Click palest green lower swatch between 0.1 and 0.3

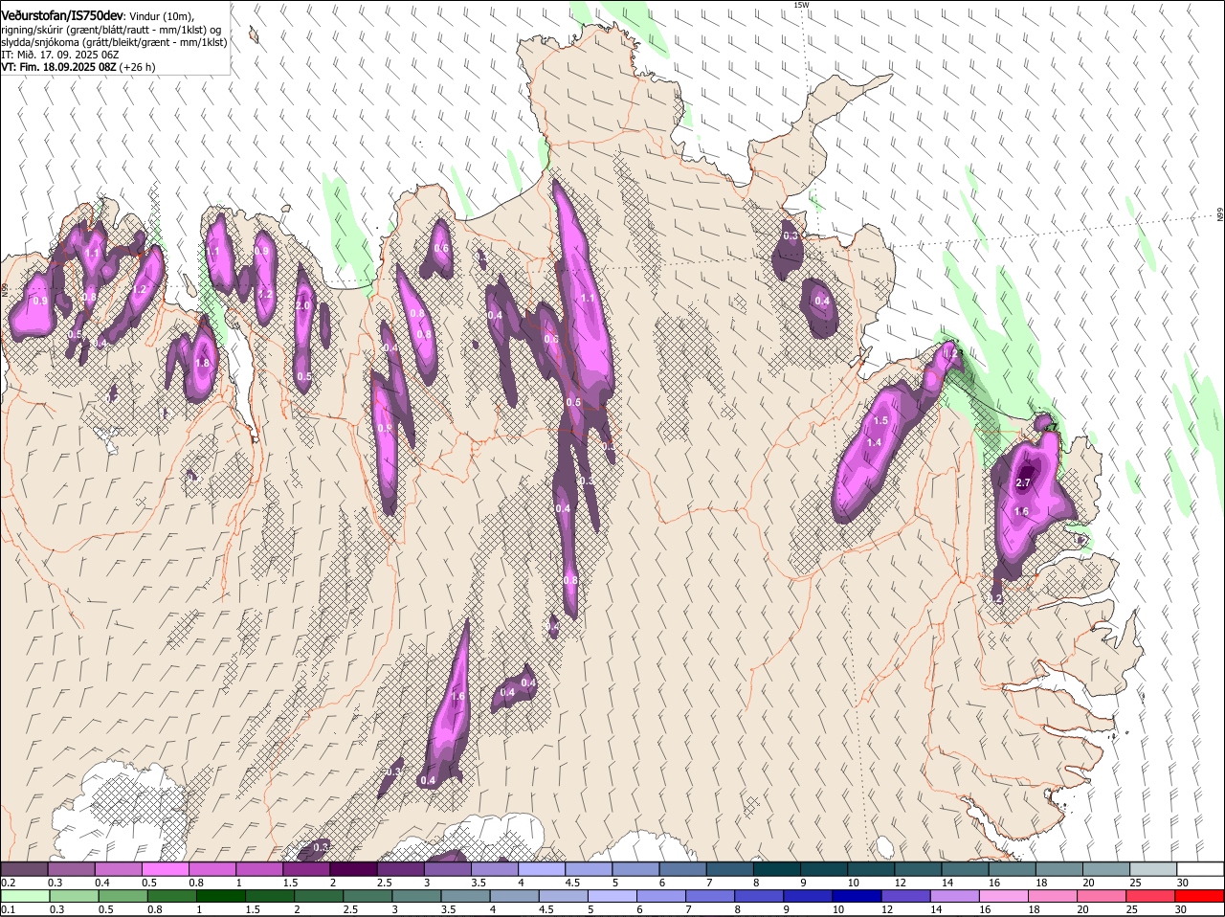pos(25,896)
